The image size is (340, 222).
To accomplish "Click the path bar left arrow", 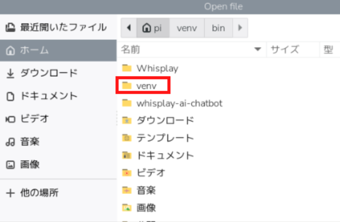I will click(x=129, y=28).
